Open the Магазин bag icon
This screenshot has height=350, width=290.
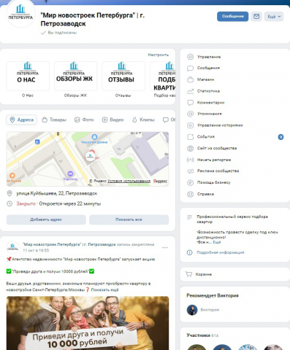(190, 79)
